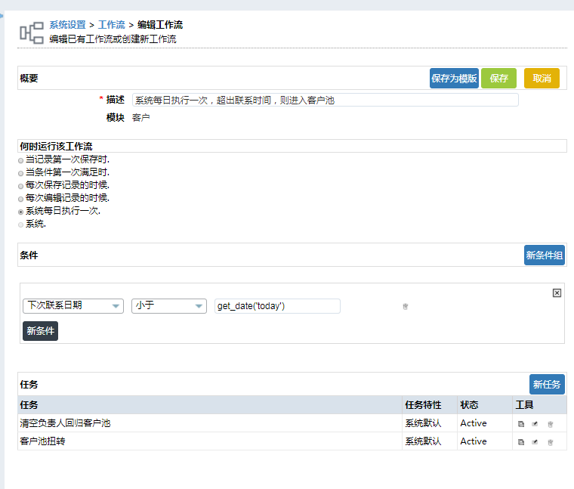Click 系统默认 in 清空负责人回归客户池 row
Image resolution: width=574 pixels, height=489 pixels.
point(423,423)
